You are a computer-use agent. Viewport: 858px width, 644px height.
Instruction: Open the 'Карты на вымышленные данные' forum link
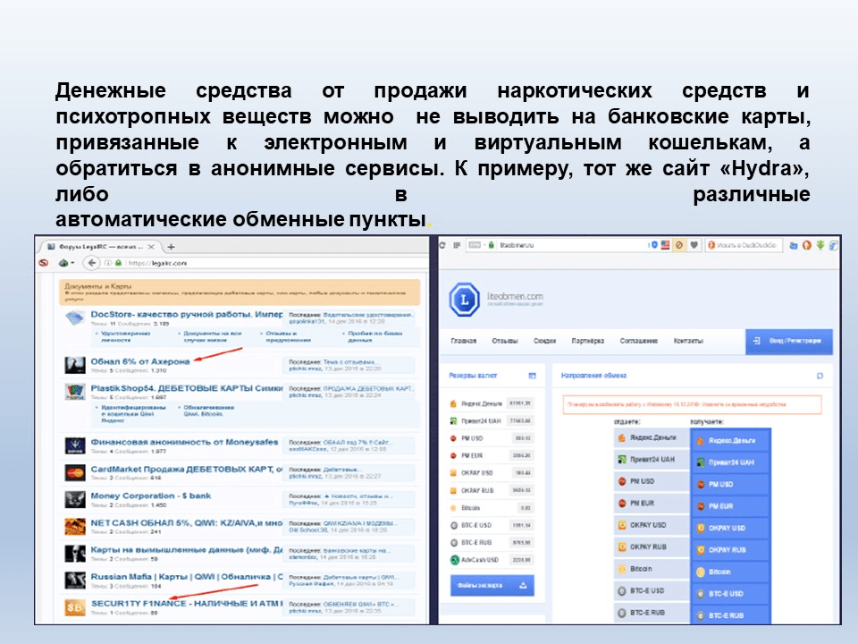click(x=186, y=550)
